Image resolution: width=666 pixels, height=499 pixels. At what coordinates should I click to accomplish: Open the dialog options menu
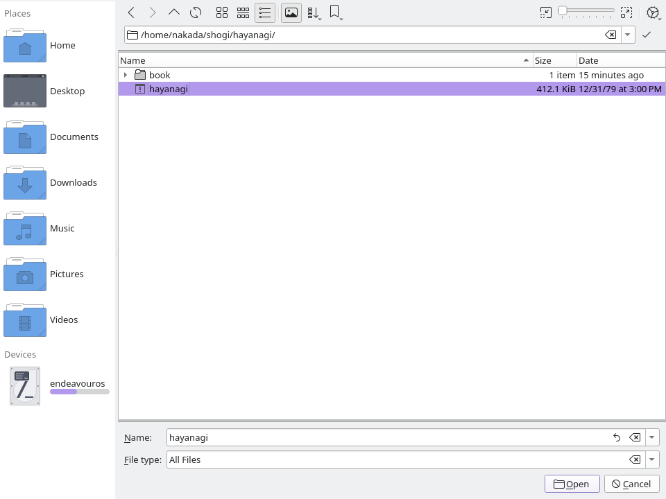654,12
